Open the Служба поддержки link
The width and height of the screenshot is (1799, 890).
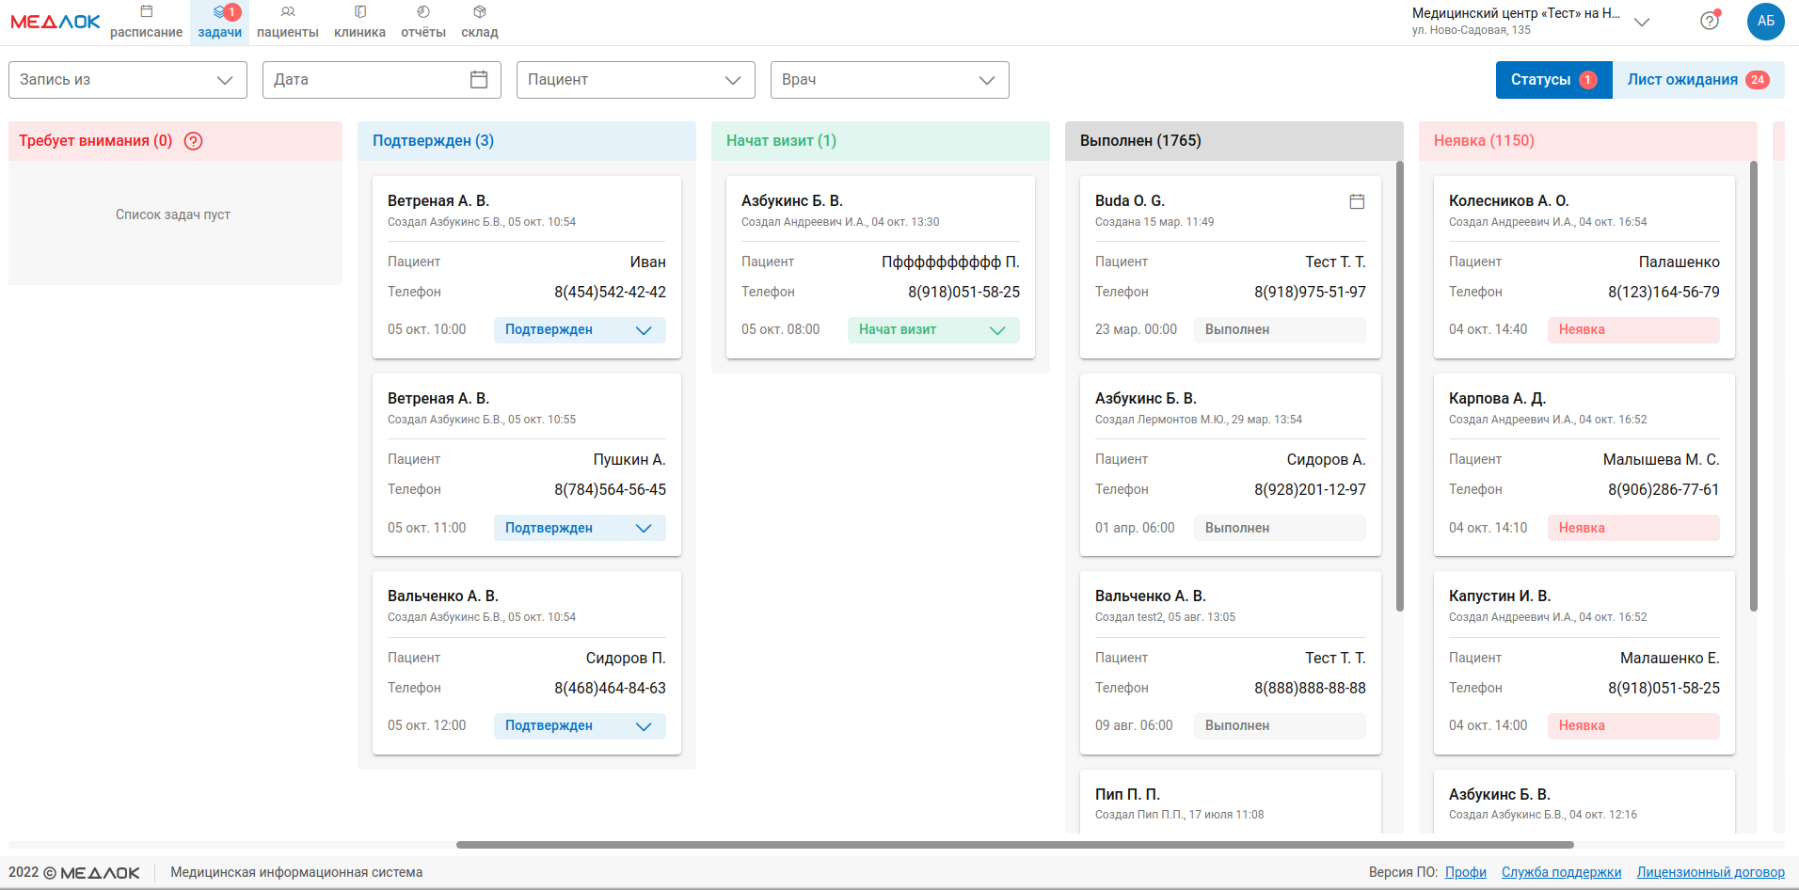point(1562,872)
